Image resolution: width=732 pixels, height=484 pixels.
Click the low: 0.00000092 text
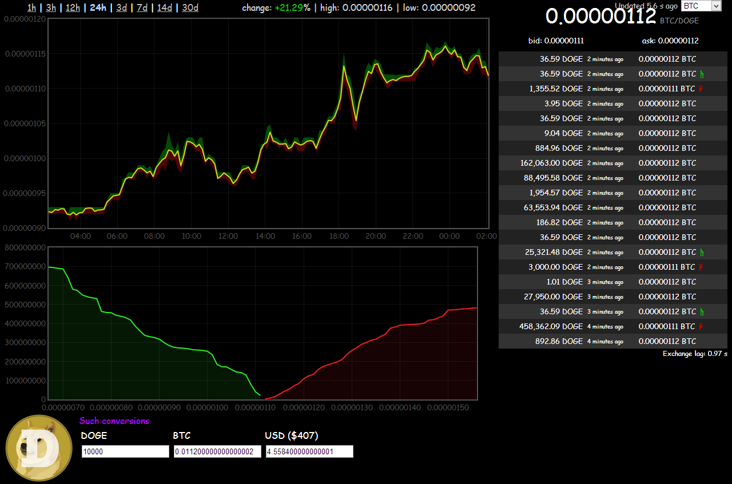pos(439,8)
